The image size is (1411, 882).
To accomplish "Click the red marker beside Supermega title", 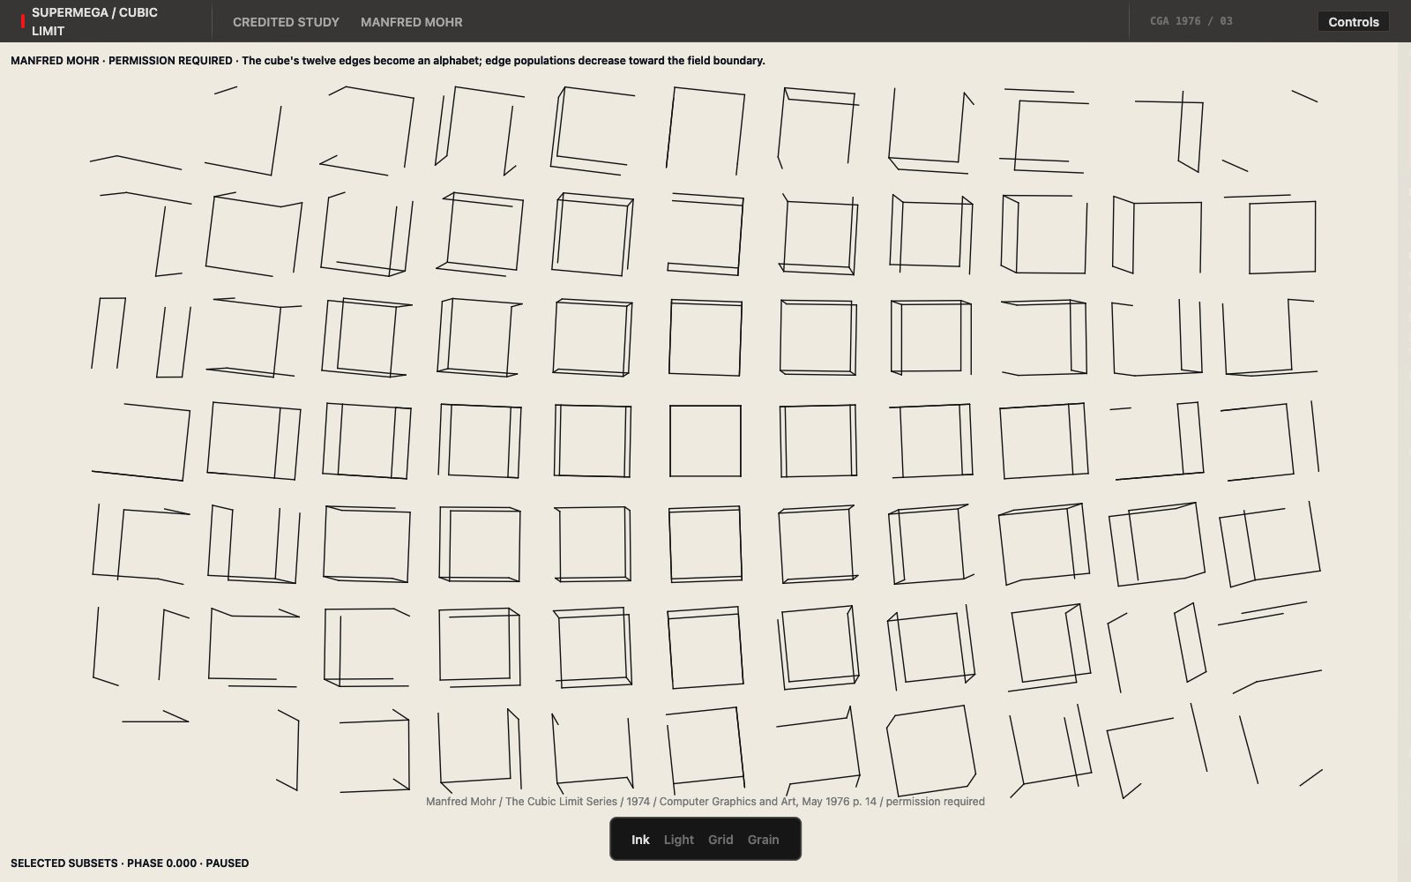I will (x=23, y=22).
